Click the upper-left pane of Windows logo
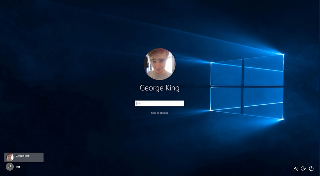The image size is (320, 176). pyautogui.click(x=226, y=73)
